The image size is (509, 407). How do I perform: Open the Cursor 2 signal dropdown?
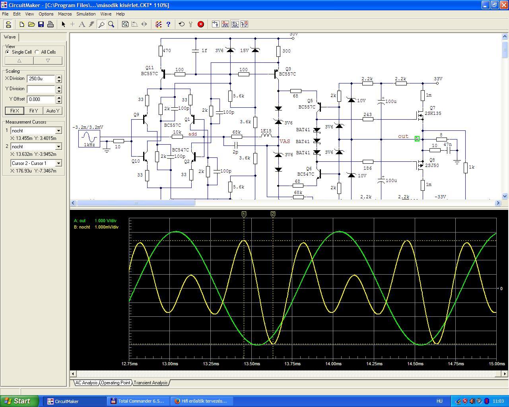pyautogui.click(x=58, y=147)
